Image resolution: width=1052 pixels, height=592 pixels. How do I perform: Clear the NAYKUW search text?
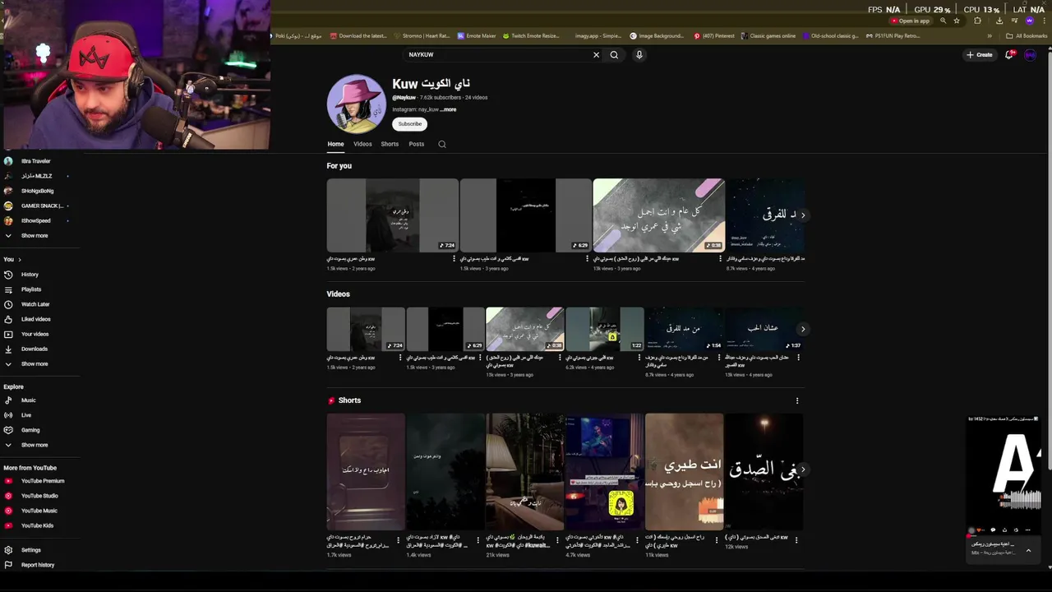596,55
